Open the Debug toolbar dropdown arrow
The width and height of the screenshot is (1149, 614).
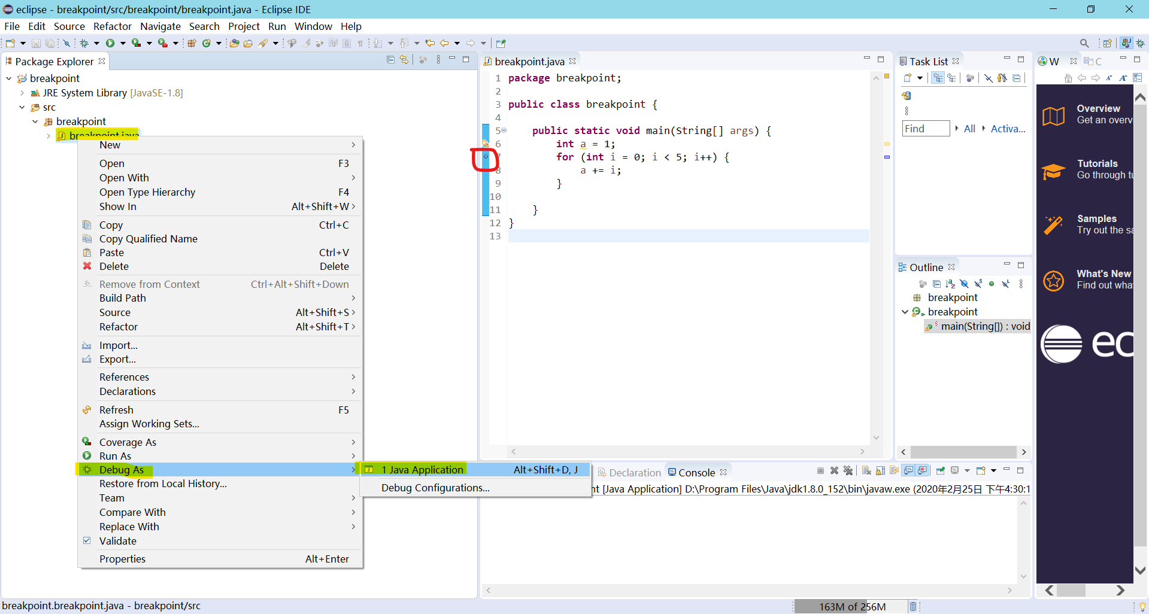click(96, 43)
